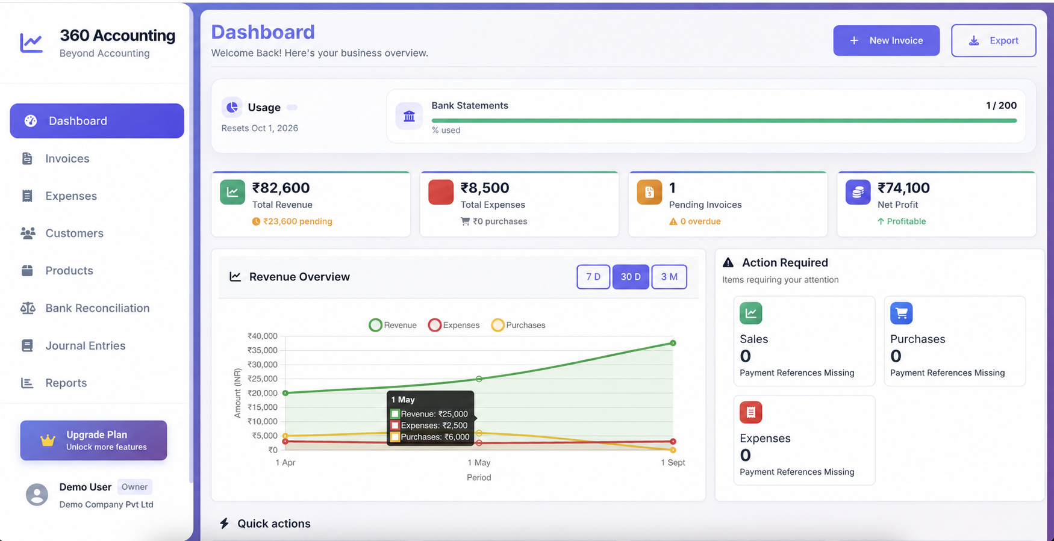This screenshot has height=541, width=1054.
Task: Click the purple Net Profit coins icon
Action: click(x=858, y=193)
